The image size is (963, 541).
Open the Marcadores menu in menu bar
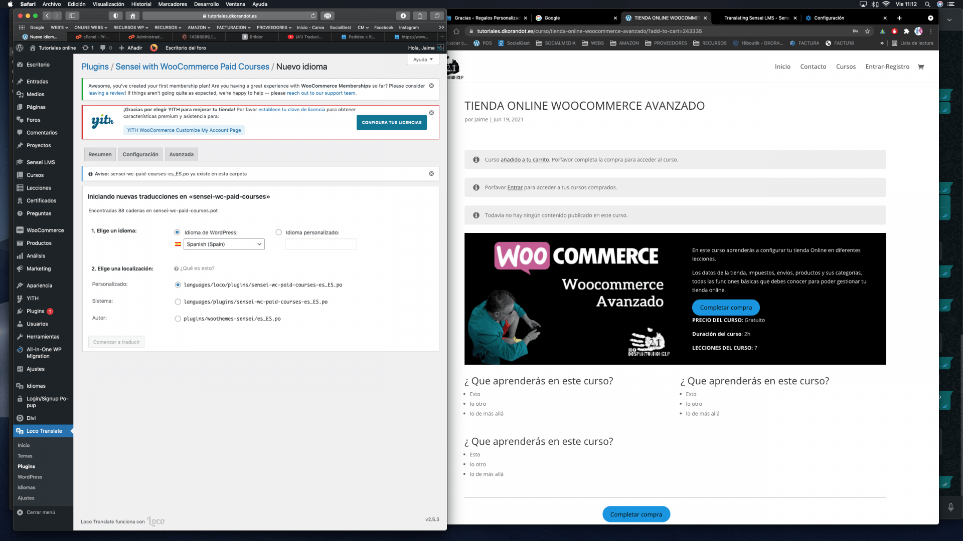(x=173, y=4)
